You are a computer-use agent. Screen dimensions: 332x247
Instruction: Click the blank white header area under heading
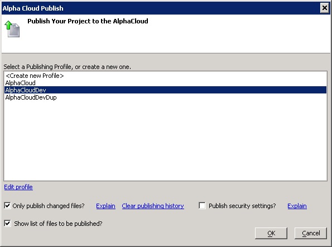(x=170, y=40)
